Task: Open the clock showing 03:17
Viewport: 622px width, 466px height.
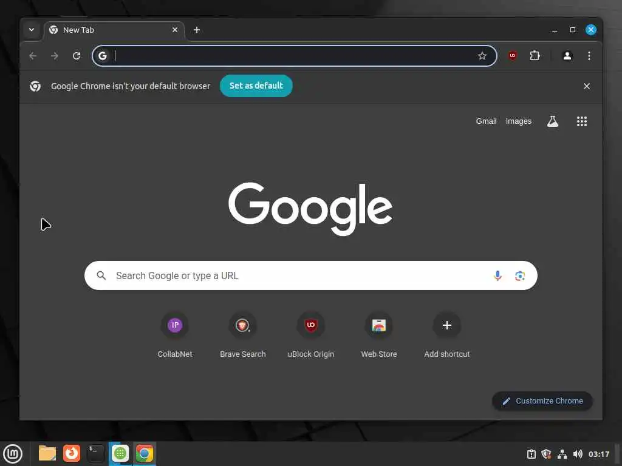Action: (598, 454)
